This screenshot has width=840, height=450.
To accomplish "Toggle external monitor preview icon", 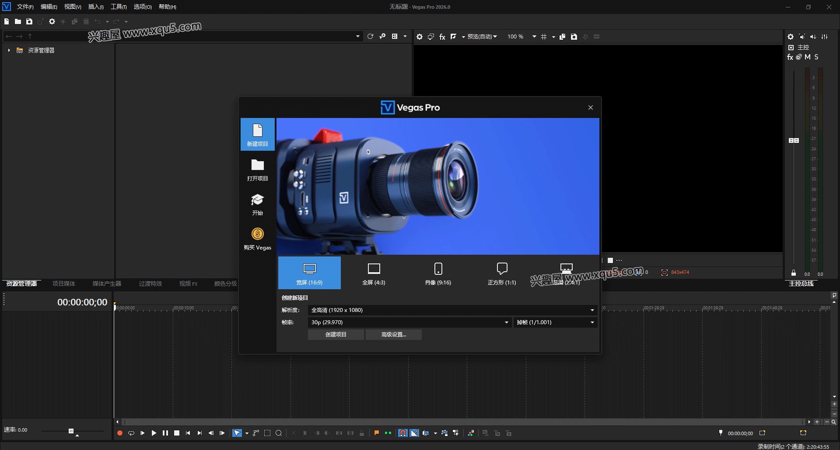I will click(x=431, y=37).
